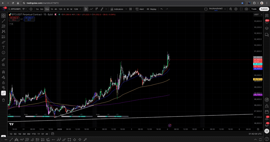
Task: Select the 15m timeframe
Action: click(47, 9)
